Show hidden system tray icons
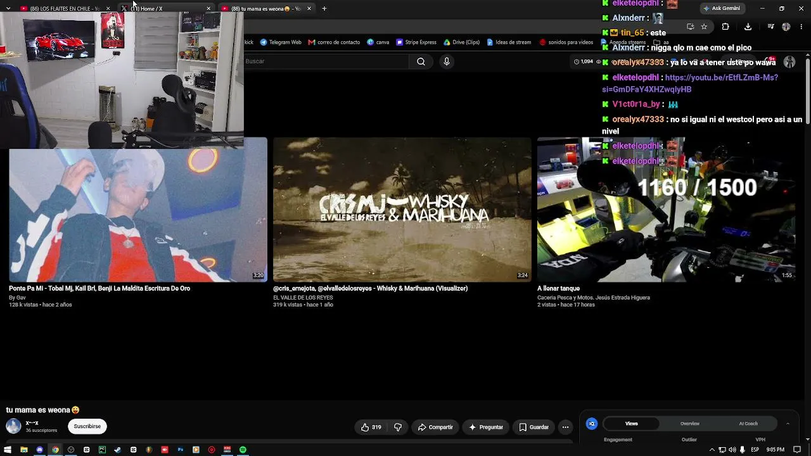This screenshot has width=811, height=456. point(712,450)
